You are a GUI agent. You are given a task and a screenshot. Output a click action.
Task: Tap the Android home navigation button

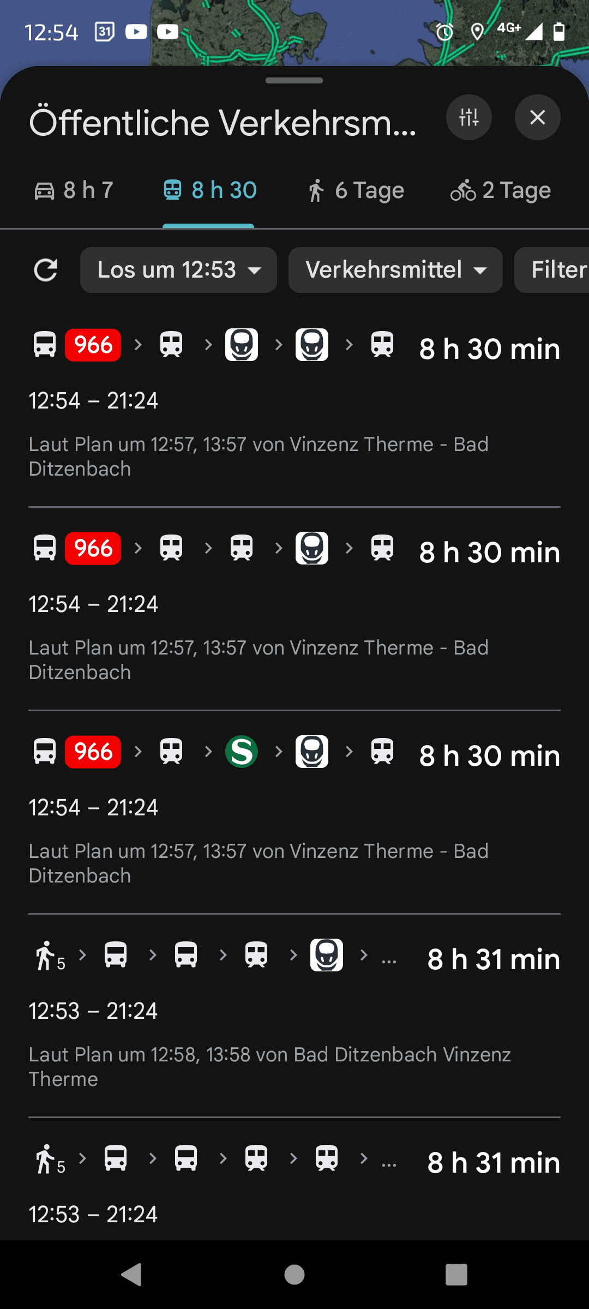point(294,1275)
